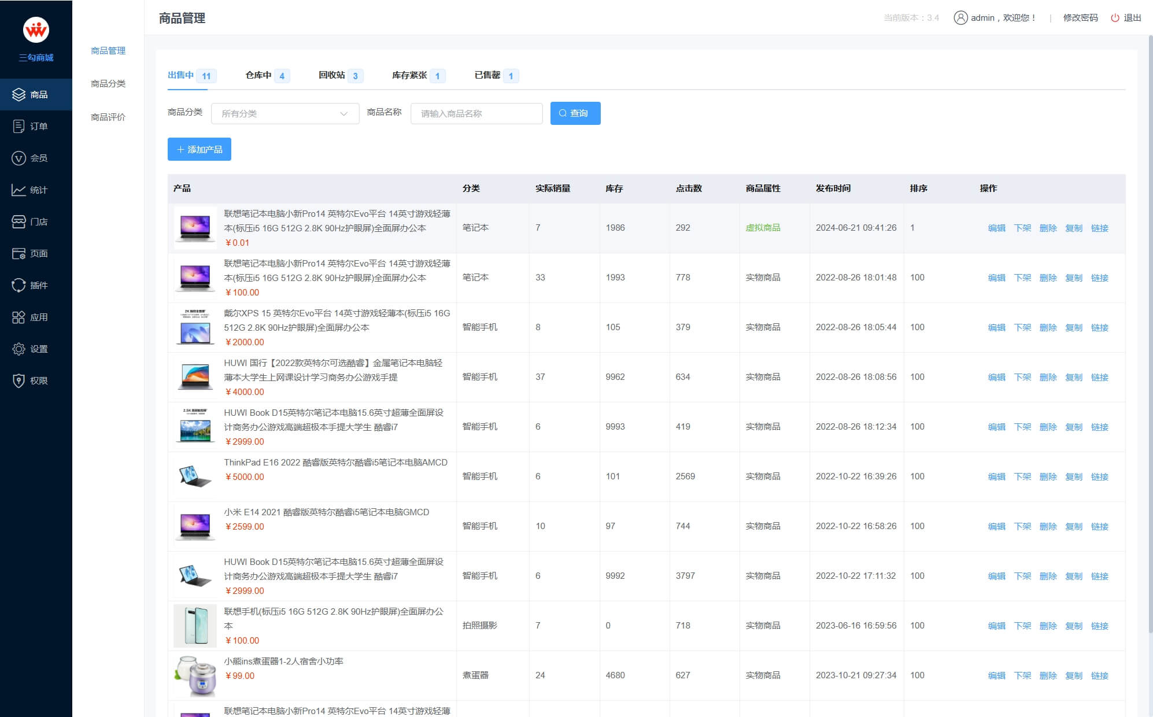Open the 应用 apps sidebar icon

tap(19, 317)
